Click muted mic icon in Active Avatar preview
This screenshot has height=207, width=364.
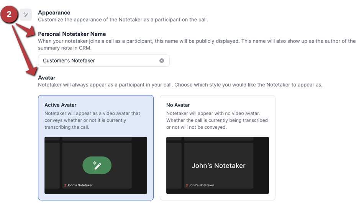pyautogui.click(x=65, y=185)
